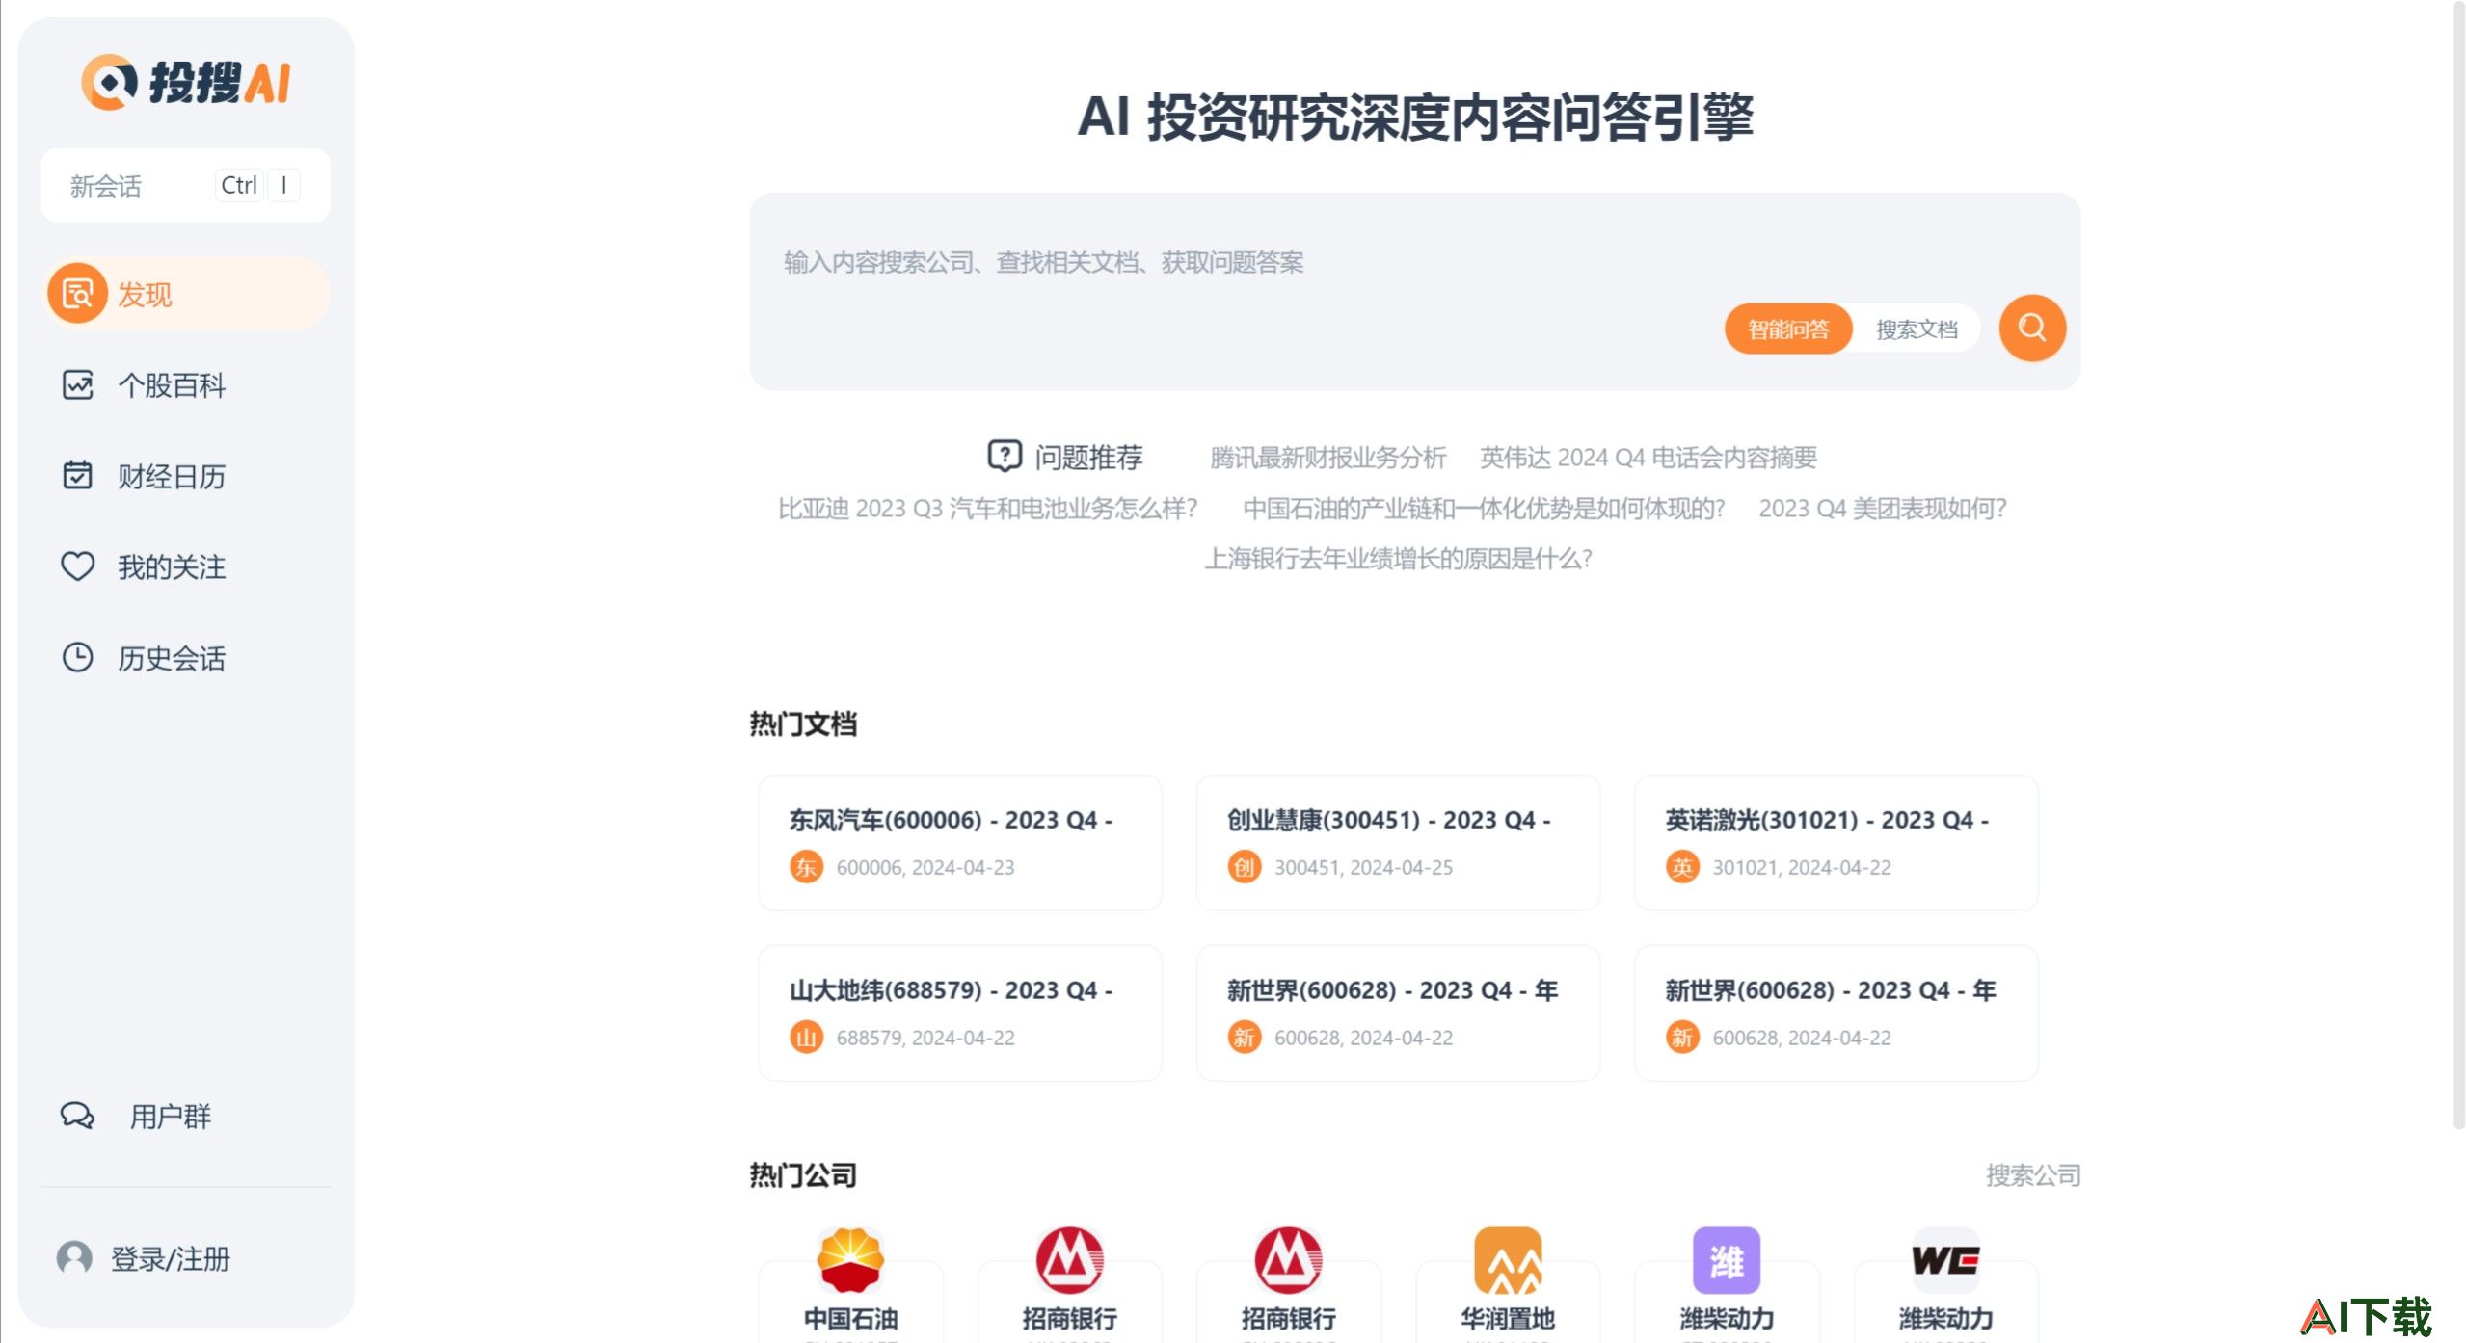Click the 登录/注册 text

[x=170, y=1258]
